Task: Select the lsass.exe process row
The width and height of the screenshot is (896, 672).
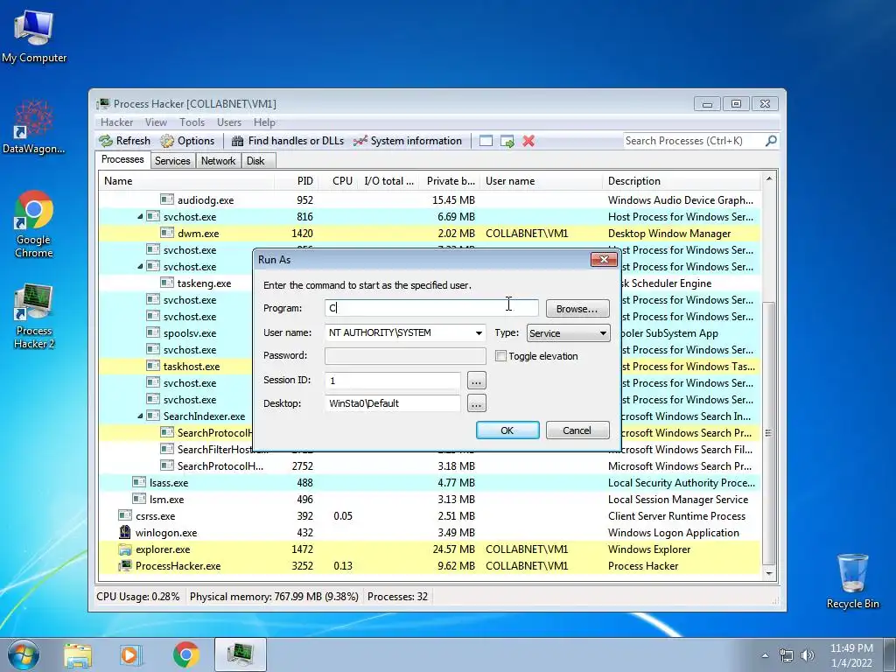Action: [430, 483]
